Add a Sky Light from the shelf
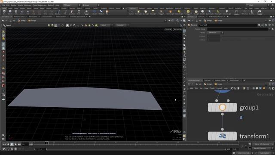Viewport: 275px width, 155px height. coord(196,12)
